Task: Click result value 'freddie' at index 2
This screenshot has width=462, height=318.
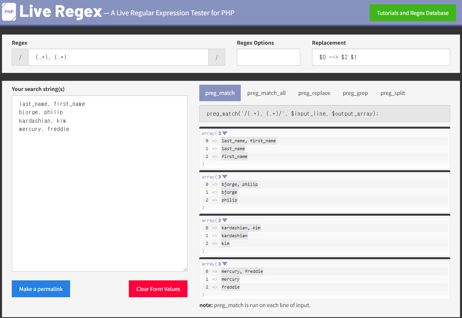Action: point(230,287)
